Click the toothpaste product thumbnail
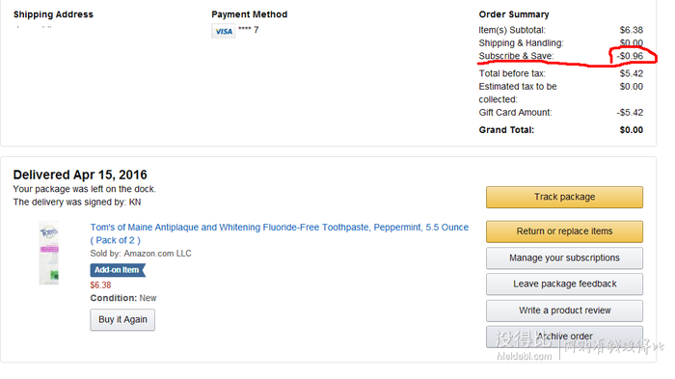Viewport: 675px width, 379px height. click(x=49, y=253)
